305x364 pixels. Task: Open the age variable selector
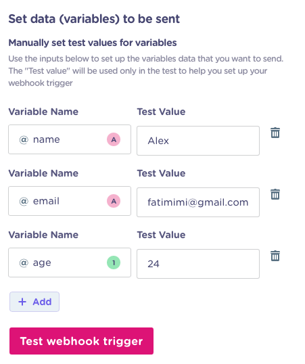[x=70, y=263]
